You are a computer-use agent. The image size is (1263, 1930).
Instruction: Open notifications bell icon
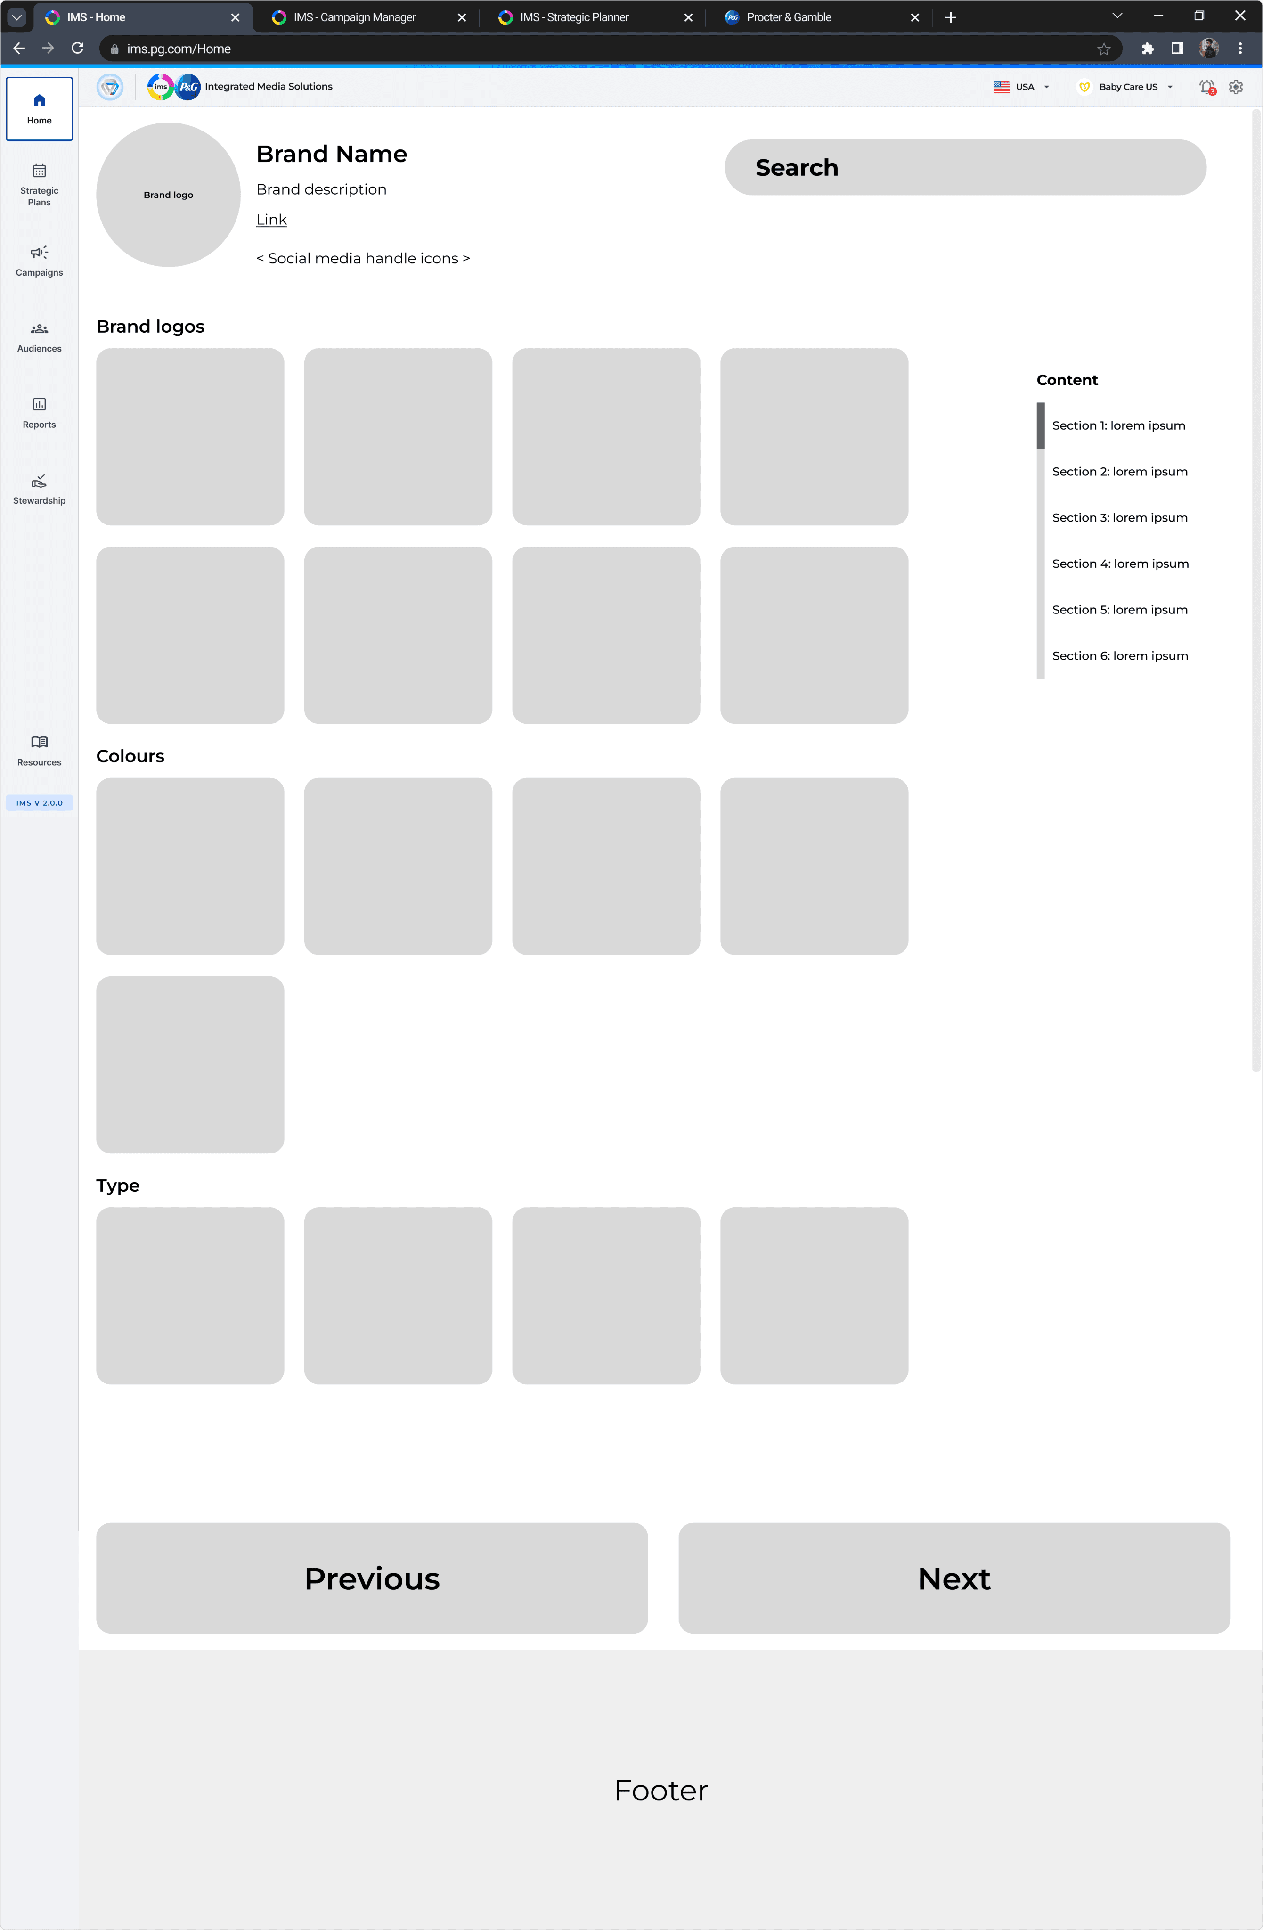coord(1206,87)
